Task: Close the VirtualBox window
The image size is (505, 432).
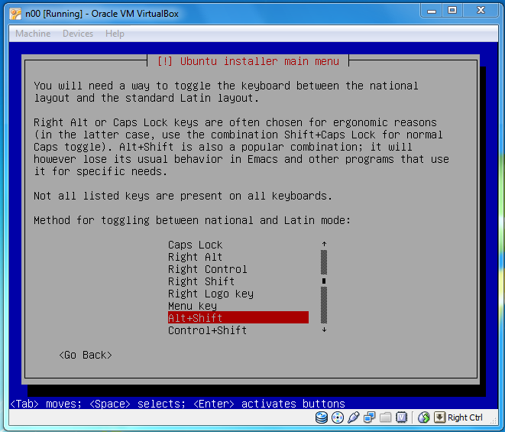Action: pos(481,11)
